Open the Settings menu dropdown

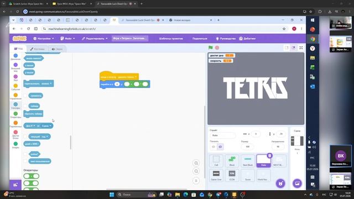[44, 39]
